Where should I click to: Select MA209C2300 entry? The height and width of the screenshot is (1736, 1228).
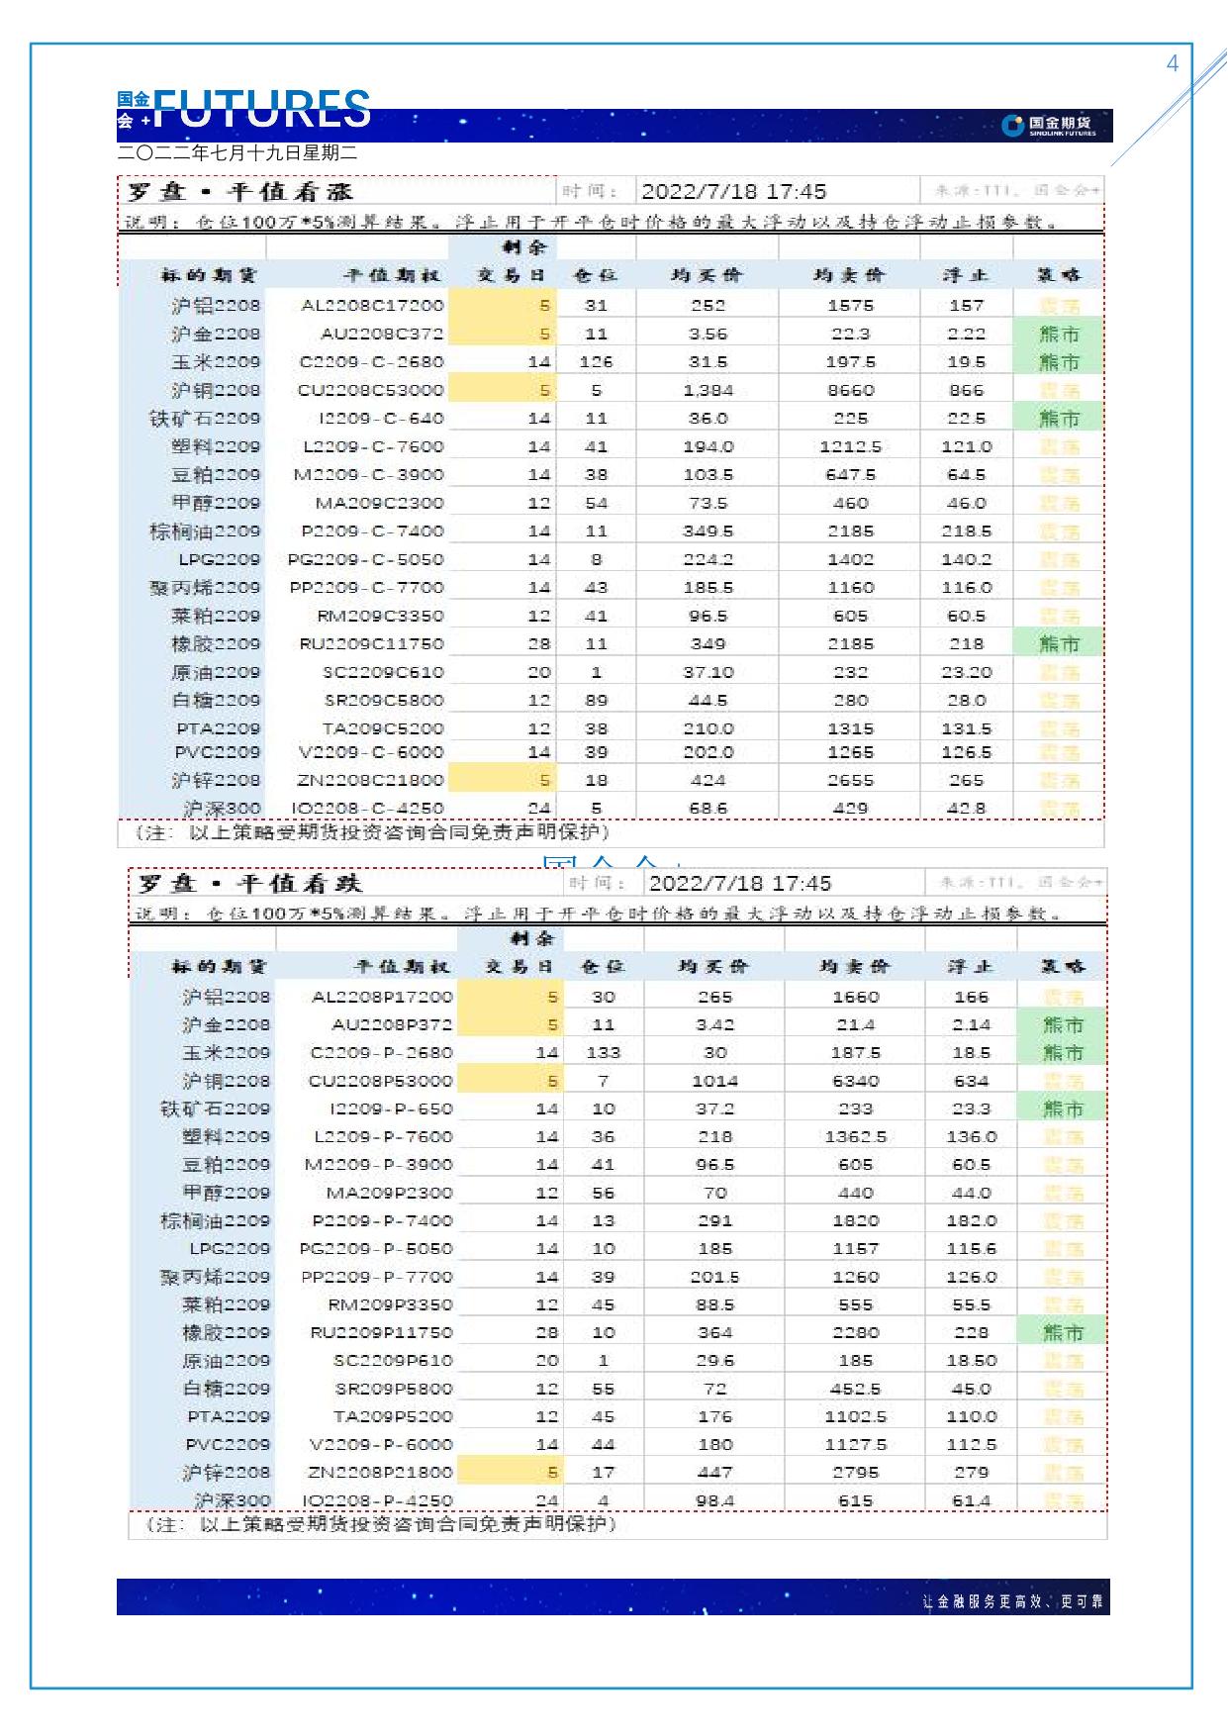click(380, 503)
